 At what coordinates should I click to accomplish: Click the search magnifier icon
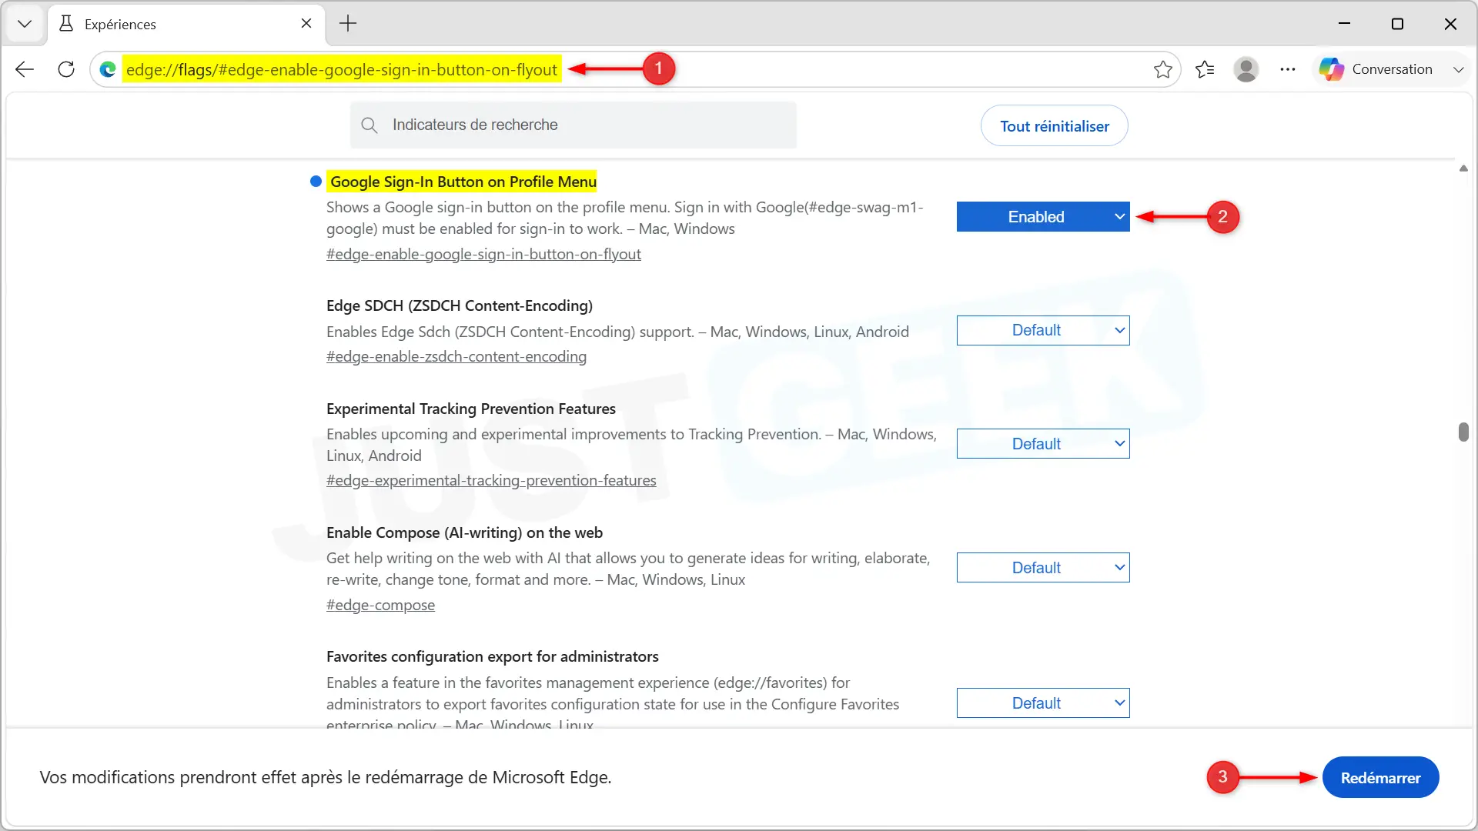coord(369,125)
